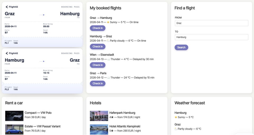Click 'Wien → Eisenstadt' flight title

pos(102,55)
